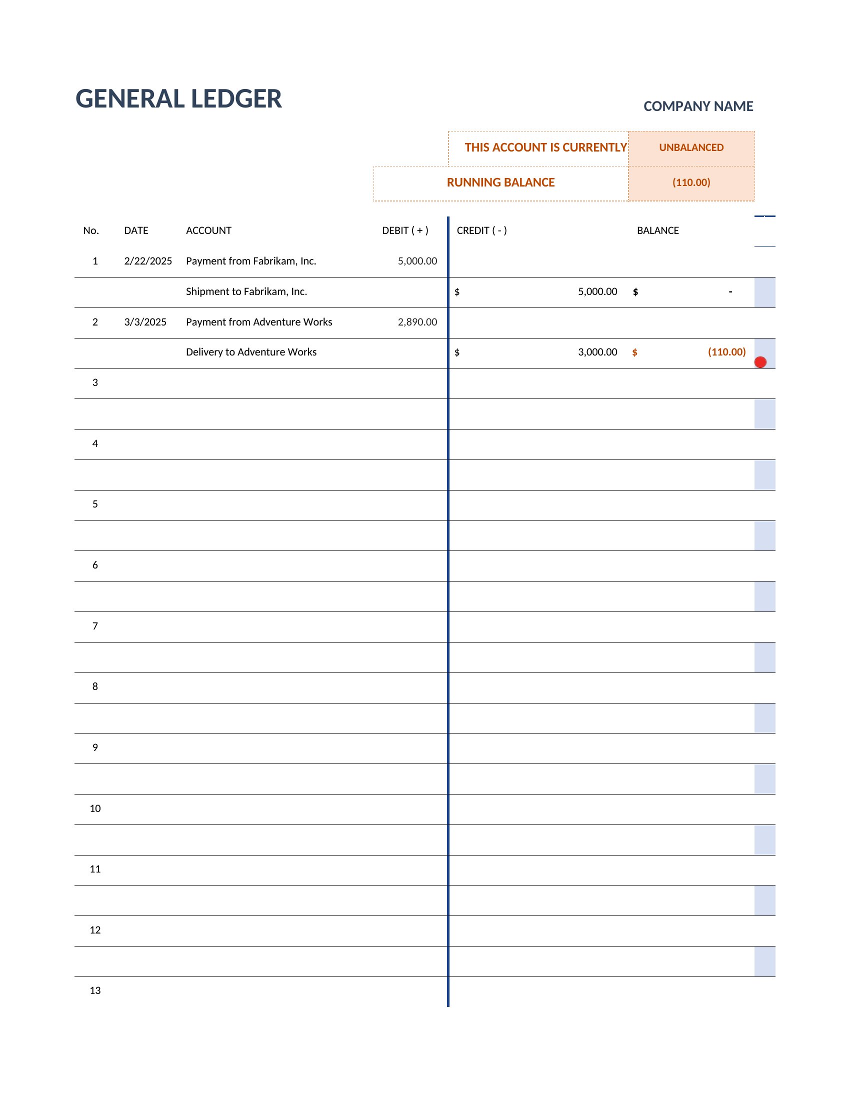Viewport: 850px width, 1100px height.
Task: Select the (110.00) balance in Delivery row
Action: tap(726, 352)
